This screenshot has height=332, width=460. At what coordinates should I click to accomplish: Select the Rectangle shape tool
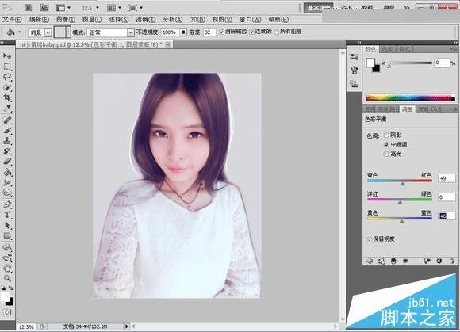[7, 235]
